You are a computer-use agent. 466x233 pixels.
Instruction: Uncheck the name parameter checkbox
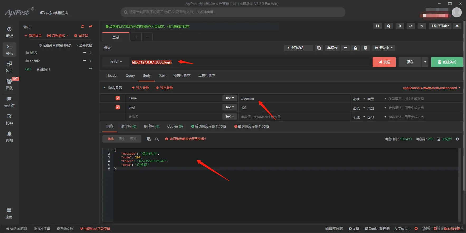point(118,98)
